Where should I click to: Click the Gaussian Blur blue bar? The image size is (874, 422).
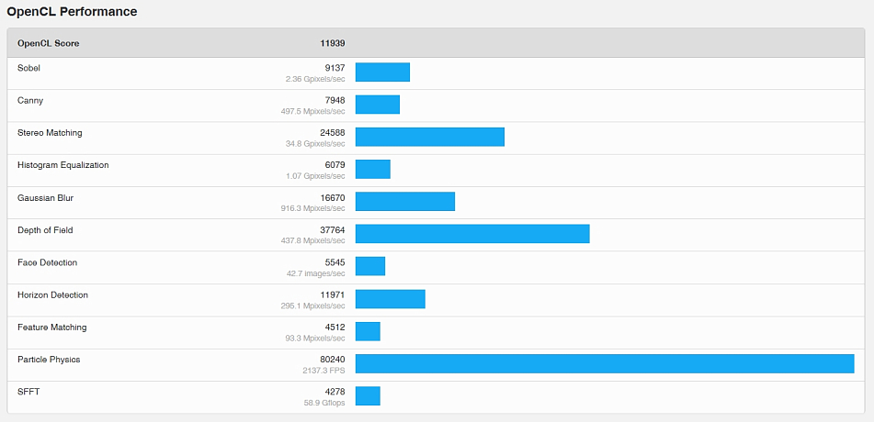click(x=405, y=202)
